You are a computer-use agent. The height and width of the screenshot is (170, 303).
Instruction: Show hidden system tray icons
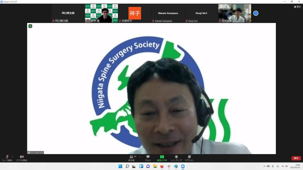264,166
